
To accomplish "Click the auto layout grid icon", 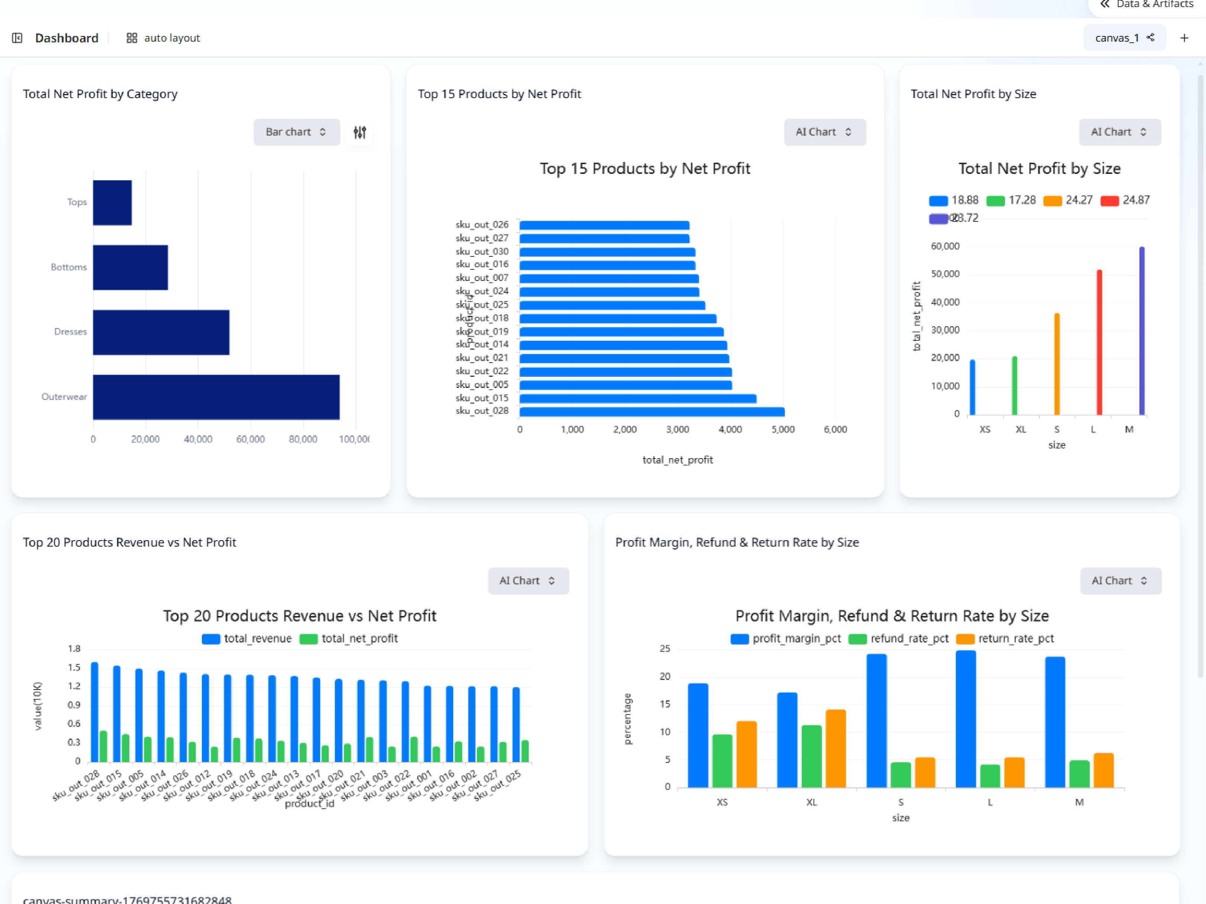I will pos(131,38).
